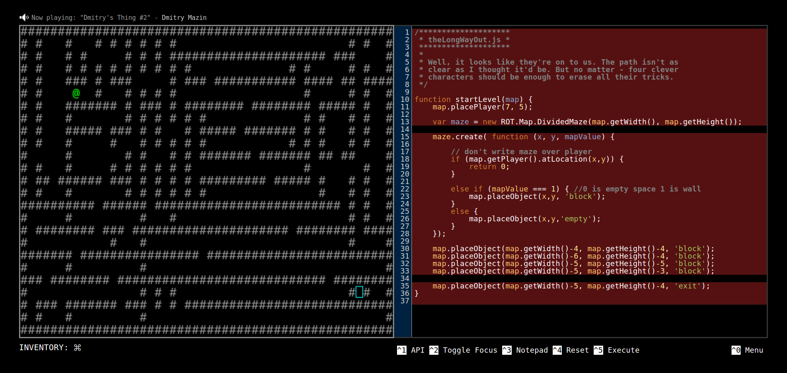Click the Dmitry Mazin artist name

(184, 18)
